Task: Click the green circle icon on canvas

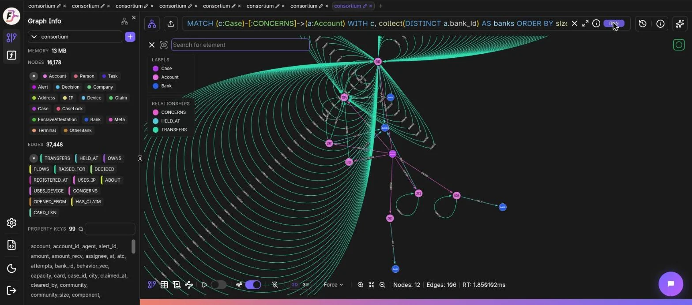Action: point(679,45)
